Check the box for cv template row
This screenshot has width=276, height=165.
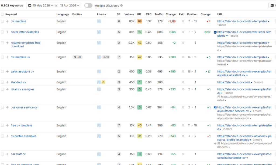pos(2,21)
